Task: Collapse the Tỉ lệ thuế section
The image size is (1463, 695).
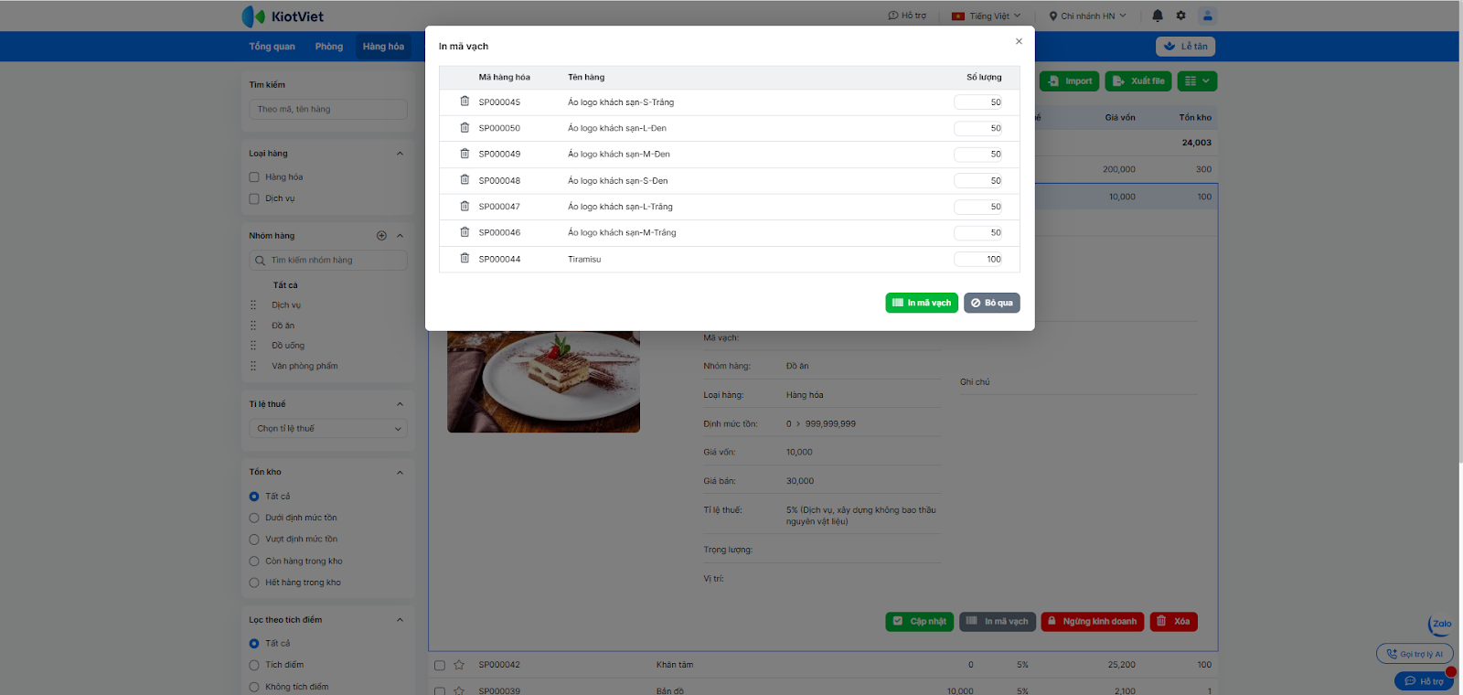Action: pos(400,404)
